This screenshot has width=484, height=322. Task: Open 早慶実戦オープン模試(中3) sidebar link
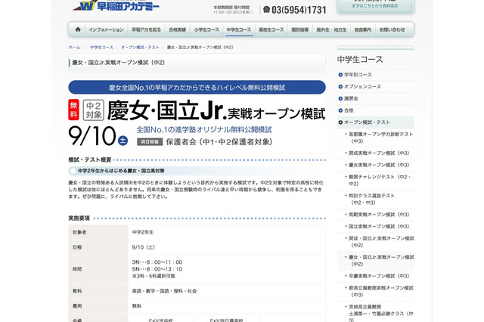(379, 276)
